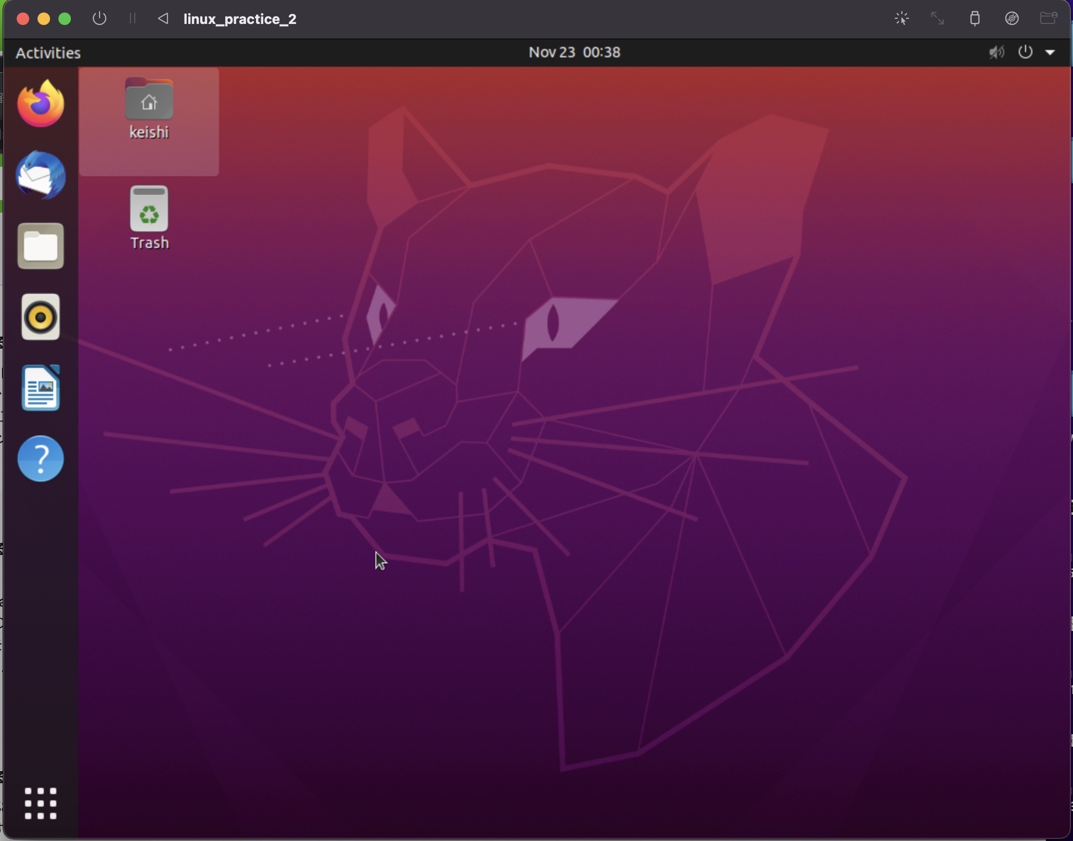Open the Files manager in dock
This screenshot has width=1073, height=841.
coord(41,246)
